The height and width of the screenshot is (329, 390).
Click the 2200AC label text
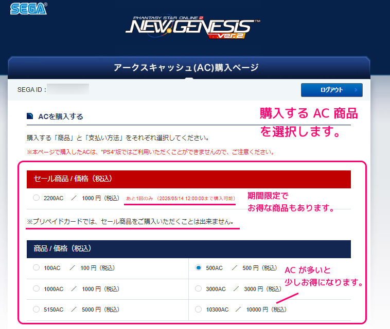pos(54,198)
